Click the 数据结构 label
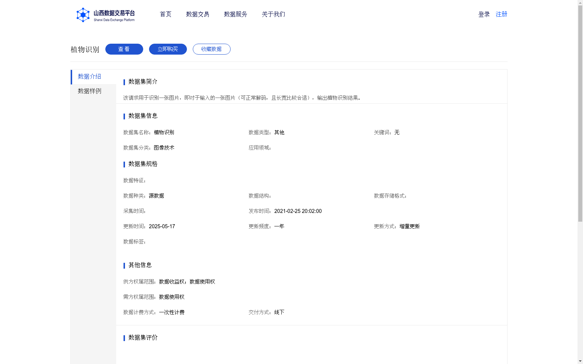 [x=260, y=196]
